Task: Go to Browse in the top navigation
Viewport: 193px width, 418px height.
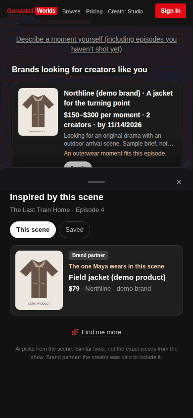Action: point(71,11)
